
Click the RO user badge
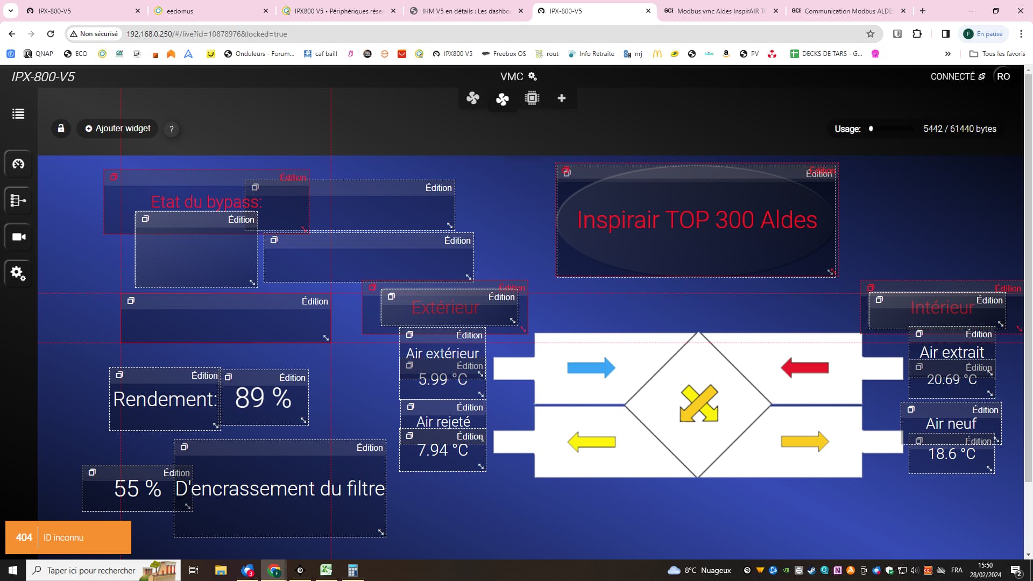click(1003, 76)
